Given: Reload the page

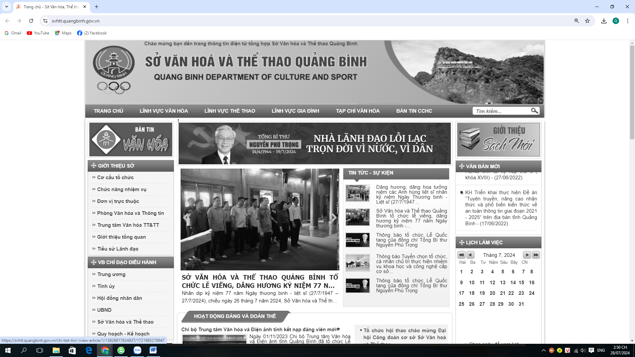Looking at the screenshot, I should pos(31,21).
